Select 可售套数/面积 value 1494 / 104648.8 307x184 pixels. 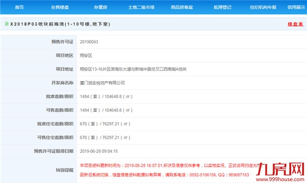coord(106,110)
